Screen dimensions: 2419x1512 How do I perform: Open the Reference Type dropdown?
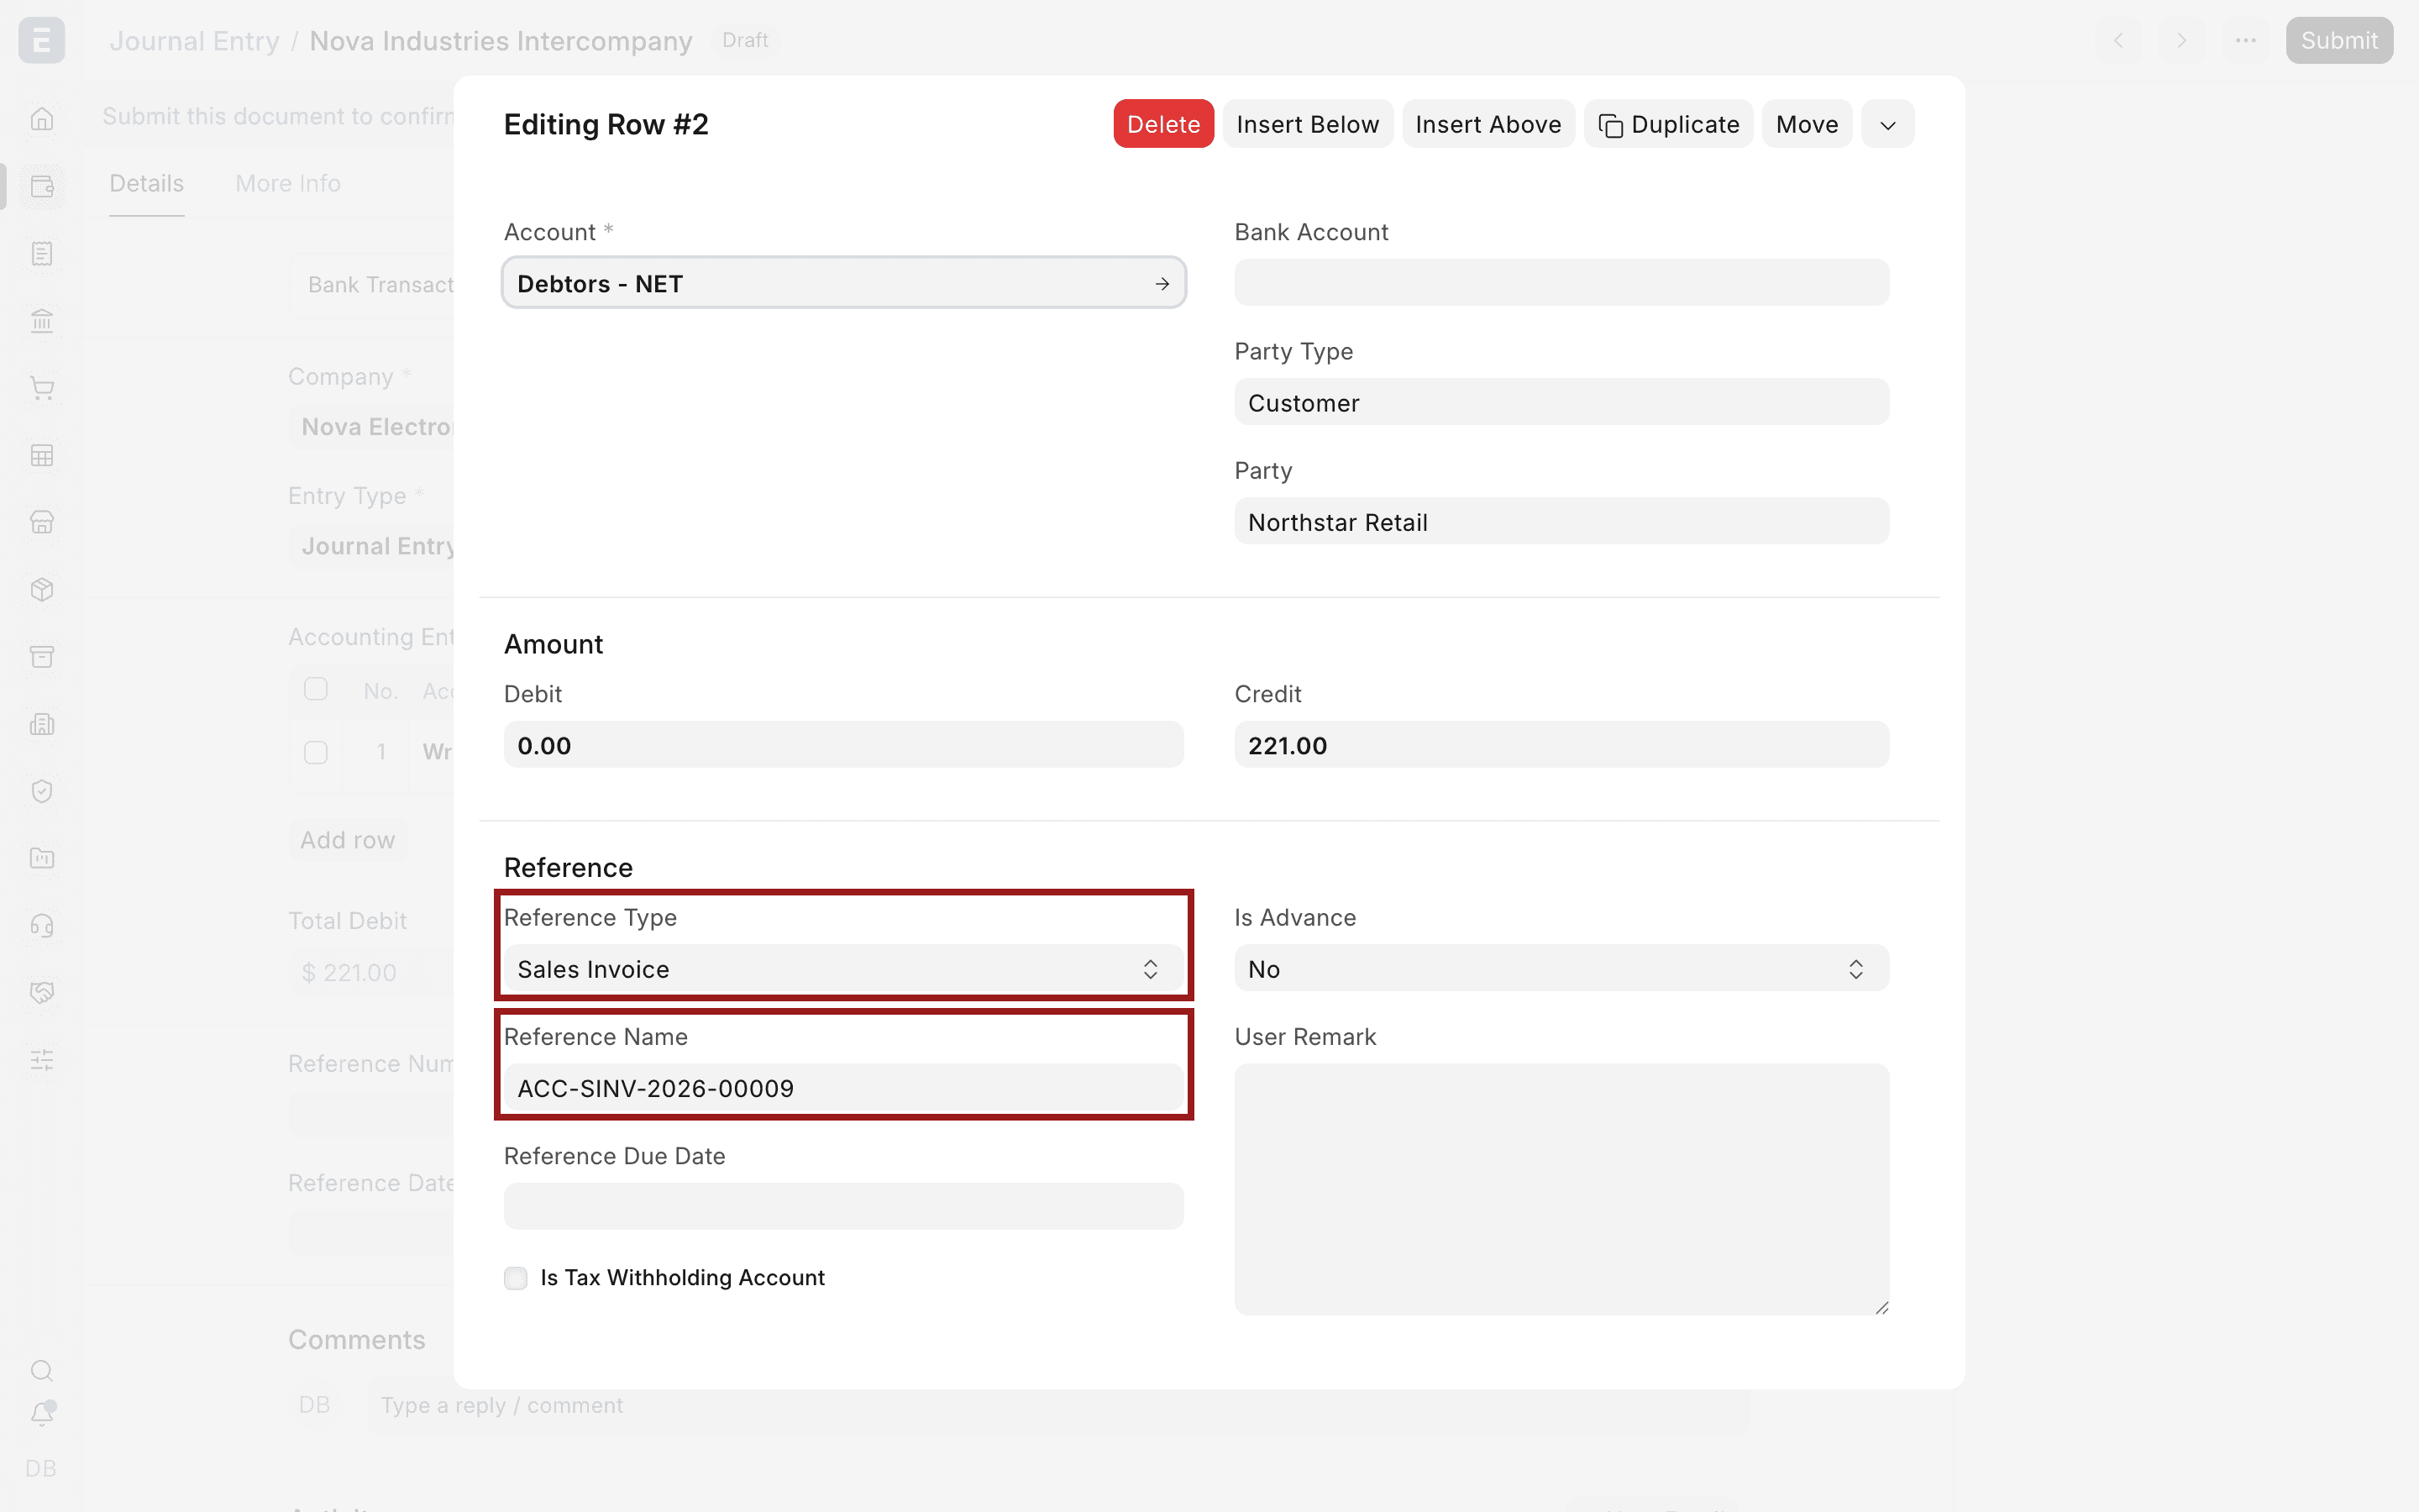click(843, 968)
